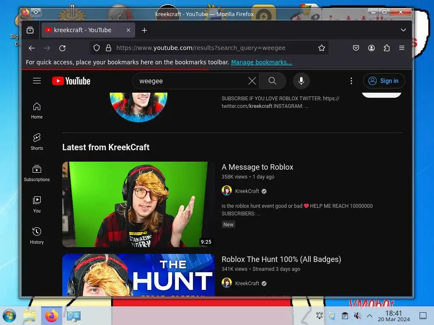Open the tracking protection shield
The height and width of the screenshot is (325, 434).
pos(96,48)
